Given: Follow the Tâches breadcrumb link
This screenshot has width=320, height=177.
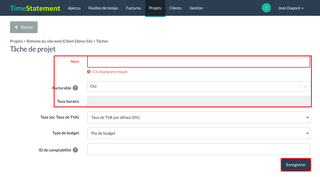Looking at the screenshot, I should tap(102, 41).
